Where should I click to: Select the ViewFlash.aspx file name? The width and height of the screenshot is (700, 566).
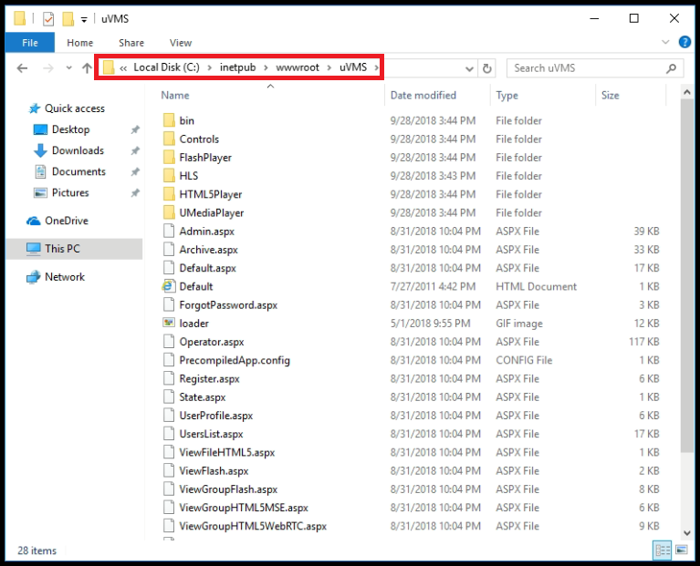(214, 471)
